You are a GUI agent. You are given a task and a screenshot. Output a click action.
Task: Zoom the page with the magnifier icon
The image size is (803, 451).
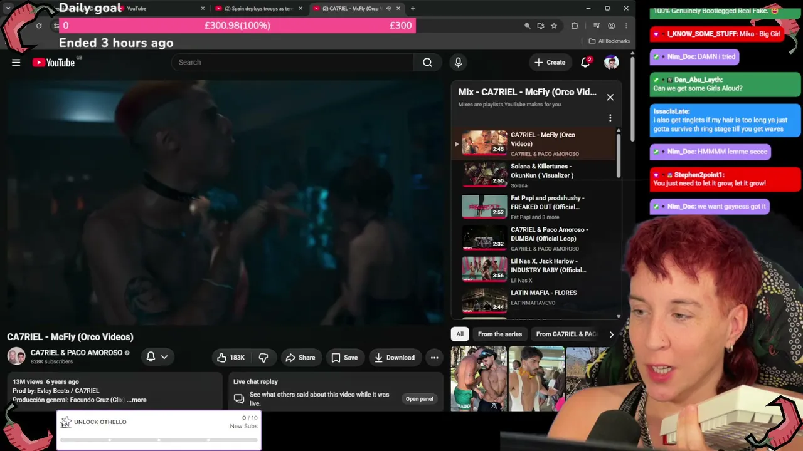pyautogui.click(x=528, y=26)
